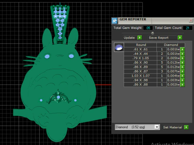Select the .86 X .89 size cell
Viewport: 194px width, 145px height.
click(140, 67)
